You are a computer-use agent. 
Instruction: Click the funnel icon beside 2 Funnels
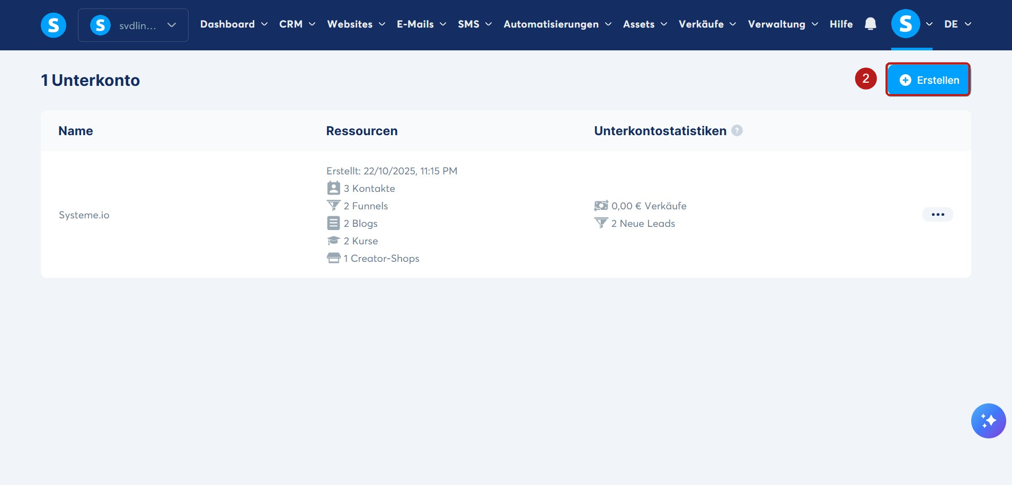pos(333,206)
